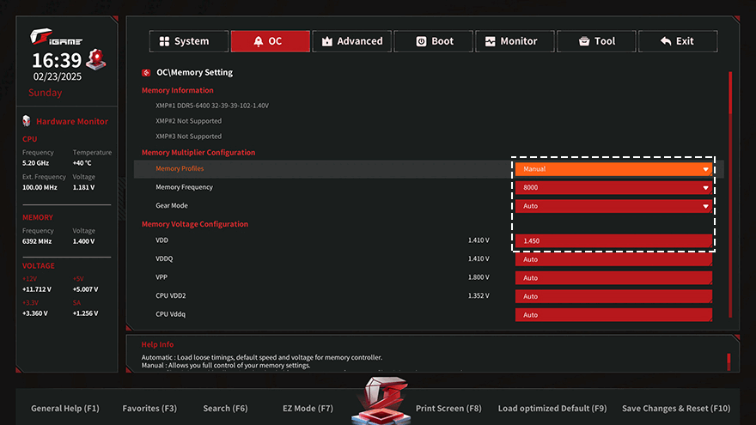
Task: Click the Advanced crown icon
Action: (327, 41)
